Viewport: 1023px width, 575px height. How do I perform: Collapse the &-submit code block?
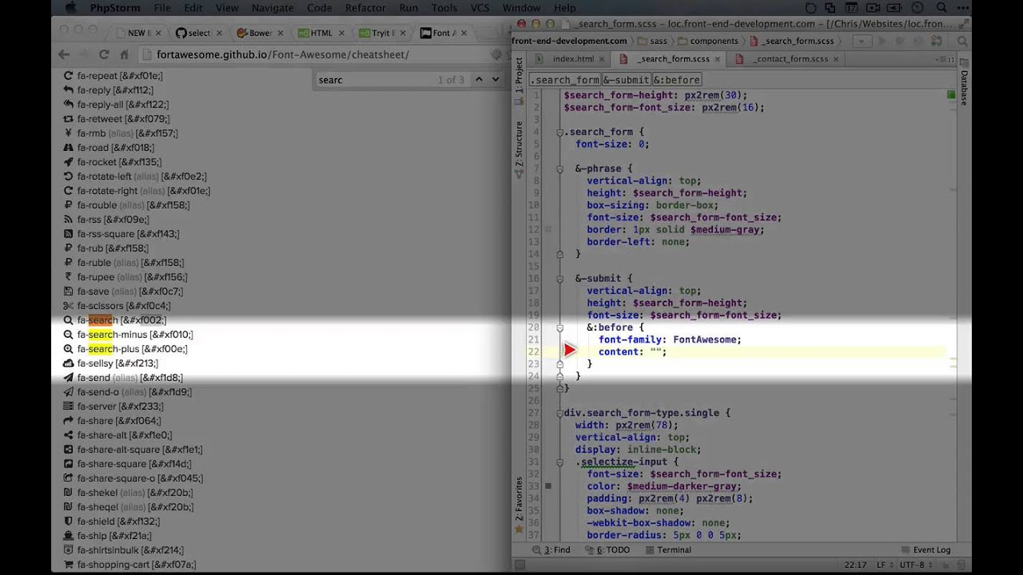click(559, 279)
